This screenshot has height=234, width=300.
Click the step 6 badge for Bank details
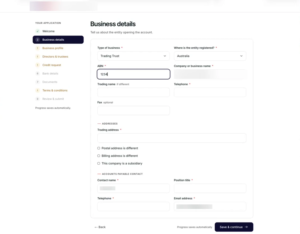(38, 73)
